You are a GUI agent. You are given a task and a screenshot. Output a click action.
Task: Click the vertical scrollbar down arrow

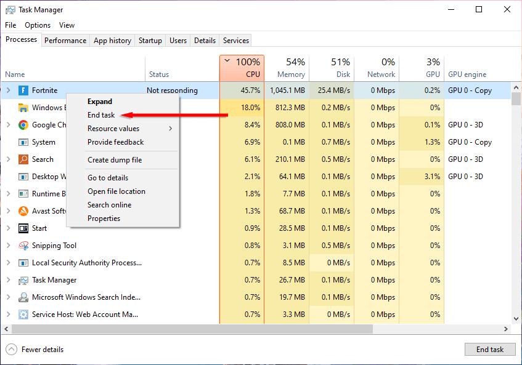coord(516,319)
